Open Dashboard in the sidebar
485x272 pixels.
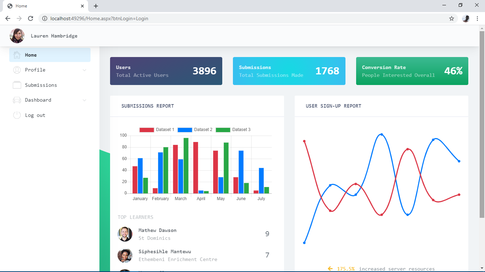pyautogui.click(x=50, y=100)
